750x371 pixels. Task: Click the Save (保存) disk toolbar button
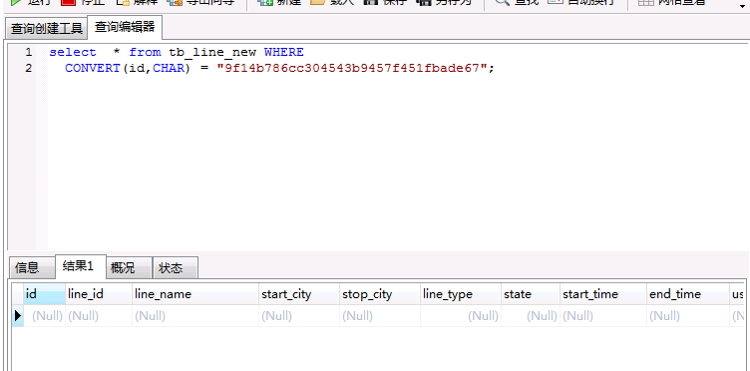385,2
